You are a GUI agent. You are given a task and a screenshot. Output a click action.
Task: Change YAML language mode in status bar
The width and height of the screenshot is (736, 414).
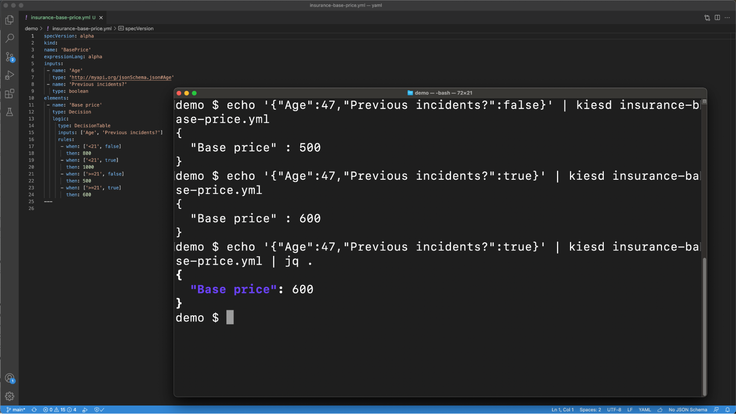(644, 410)
